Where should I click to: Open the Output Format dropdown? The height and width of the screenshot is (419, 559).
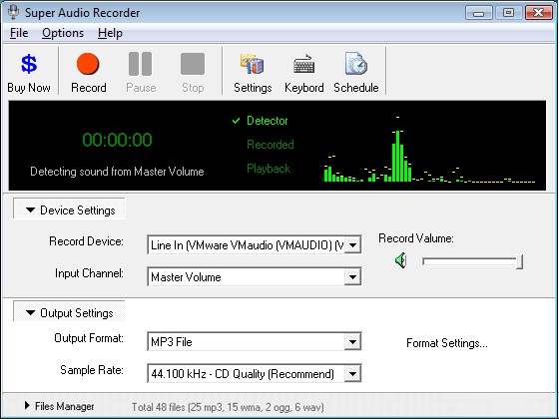pyautogui.click(x=255, y=341)
